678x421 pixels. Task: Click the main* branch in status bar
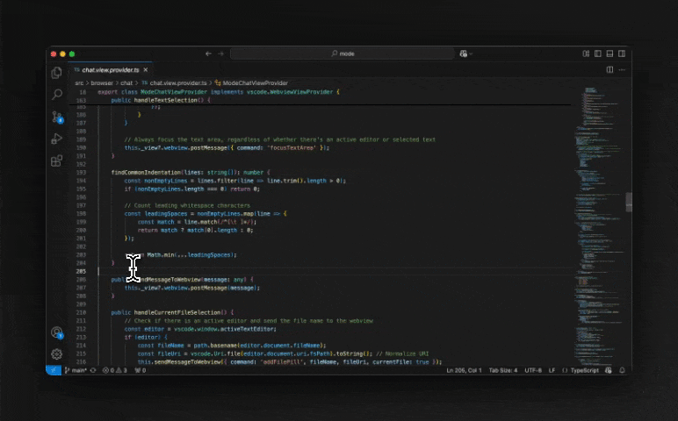(x=76, y=370)
